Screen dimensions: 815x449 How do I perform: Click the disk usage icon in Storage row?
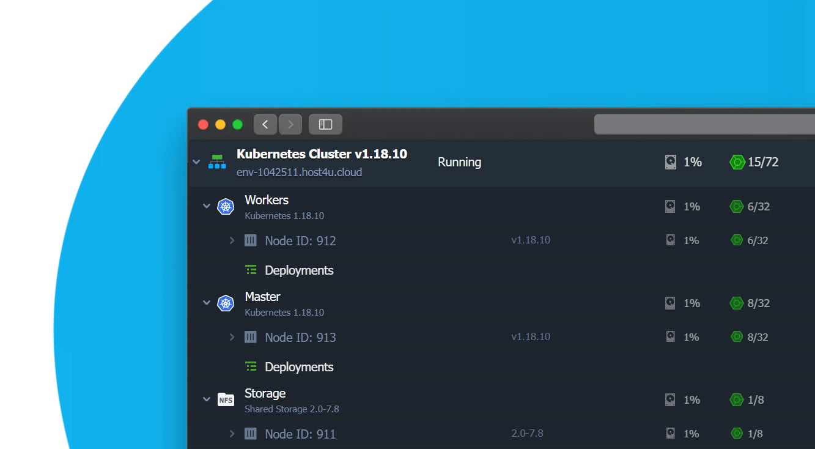pyautogui.click(x=671, y=399)
